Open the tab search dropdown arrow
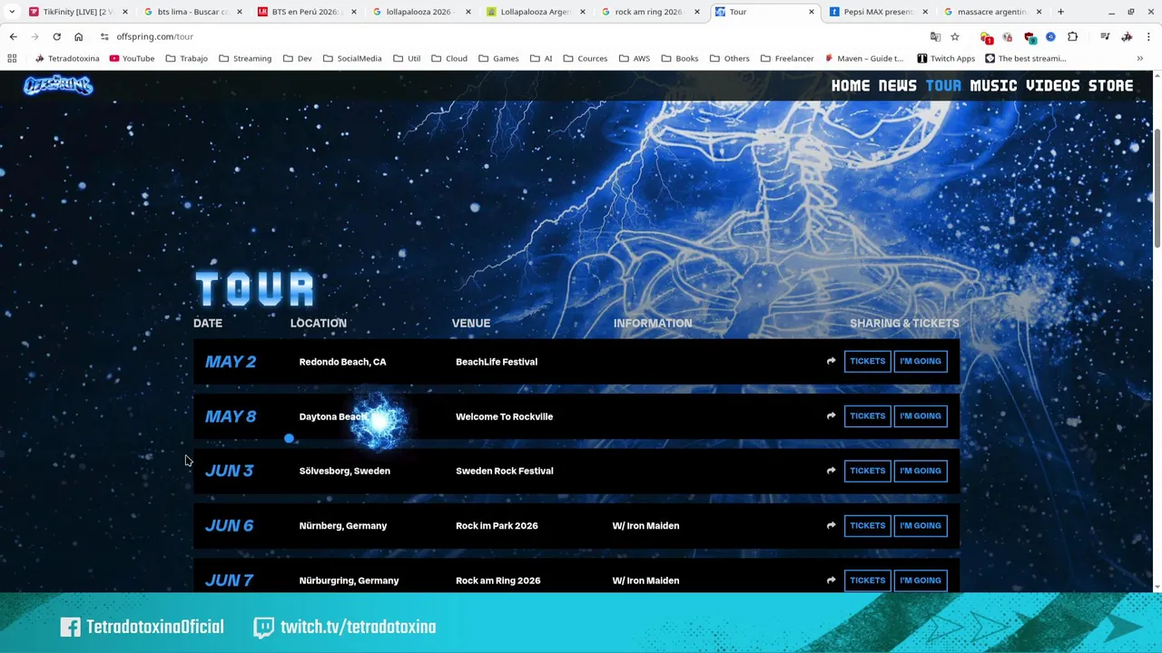The height and width of the screenshot is (653, 1162). (x=12, y=12)
